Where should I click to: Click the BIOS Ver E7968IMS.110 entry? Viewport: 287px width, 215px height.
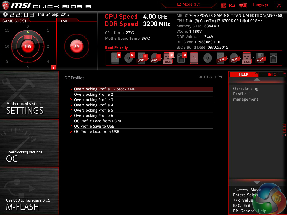tap(198, 42)
